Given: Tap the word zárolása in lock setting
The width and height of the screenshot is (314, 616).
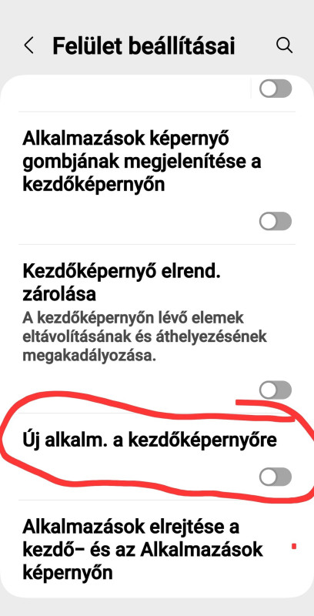Looking at the screenshot, I should (x=58, y=293).
